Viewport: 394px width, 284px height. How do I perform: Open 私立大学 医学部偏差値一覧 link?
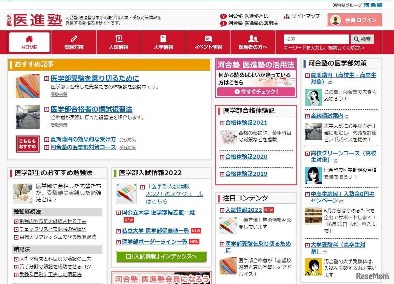156,231
